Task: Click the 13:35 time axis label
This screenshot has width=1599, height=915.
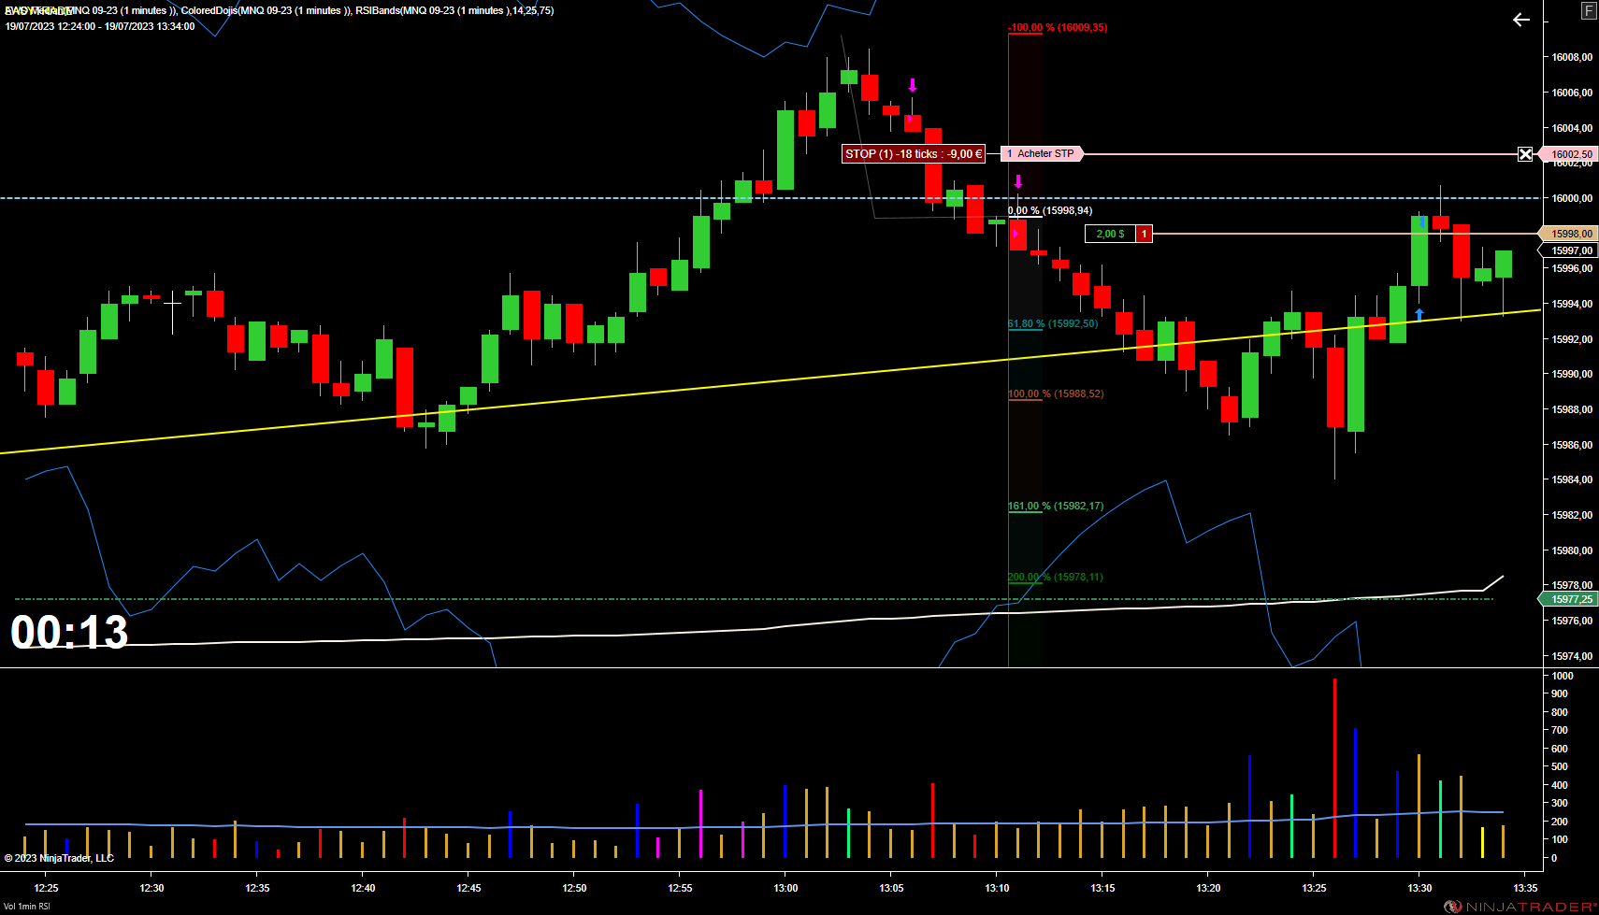Action: pos(1525,888)
